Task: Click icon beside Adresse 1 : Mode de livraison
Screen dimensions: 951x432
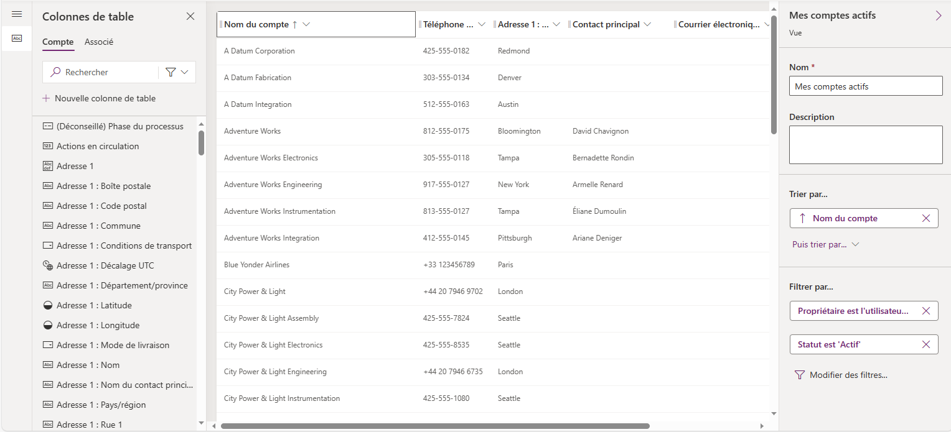Action: [48, 345]
